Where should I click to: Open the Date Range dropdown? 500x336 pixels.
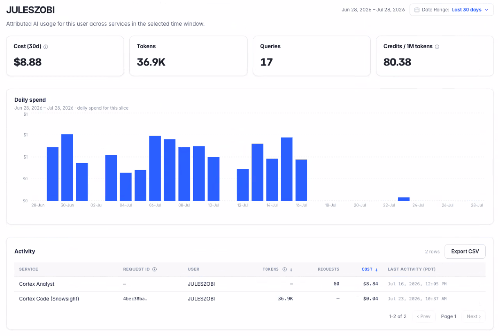pos(451,10)
